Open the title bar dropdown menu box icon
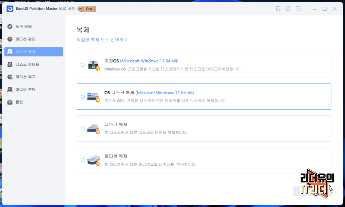 coord(298,9)
